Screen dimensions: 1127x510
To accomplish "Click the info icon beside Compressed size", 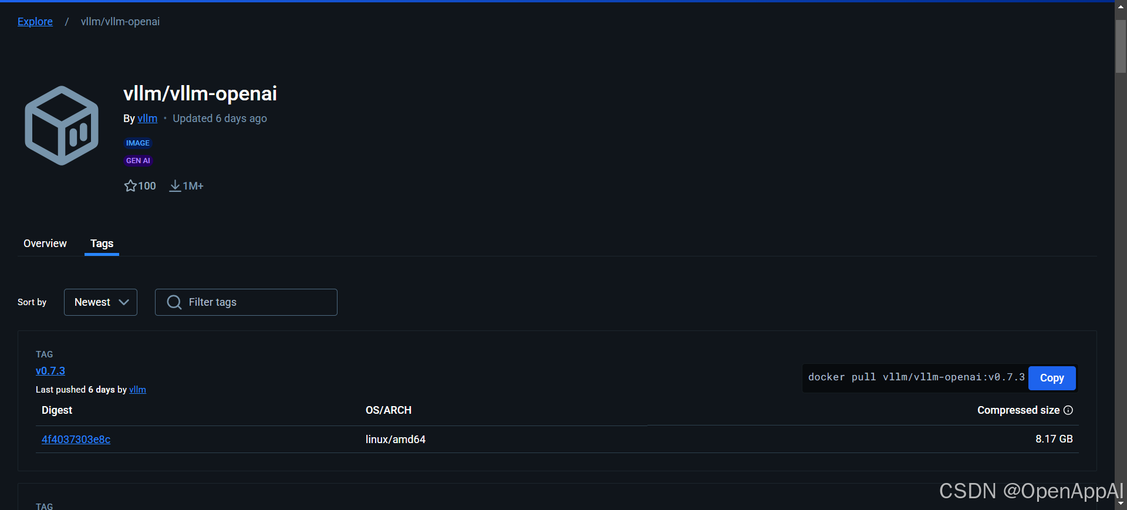I will tap(1068, 410).
